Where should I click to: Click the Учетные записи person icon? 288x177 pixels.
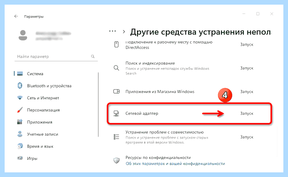(20, 134)
